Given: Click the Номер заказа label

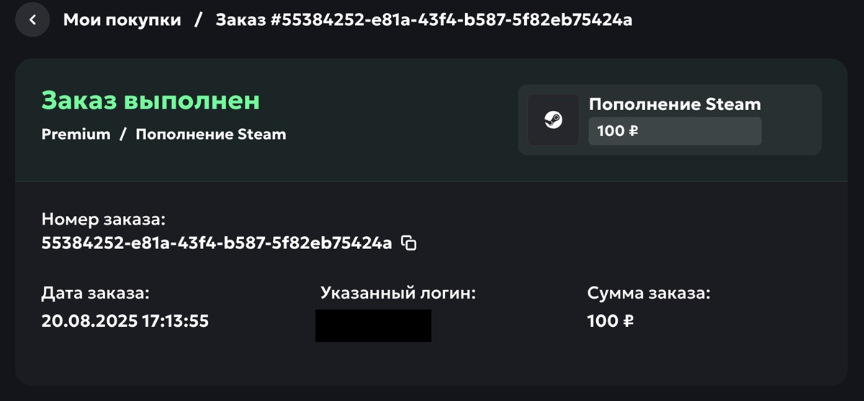Looking at the screenshot, I should 104,219.
